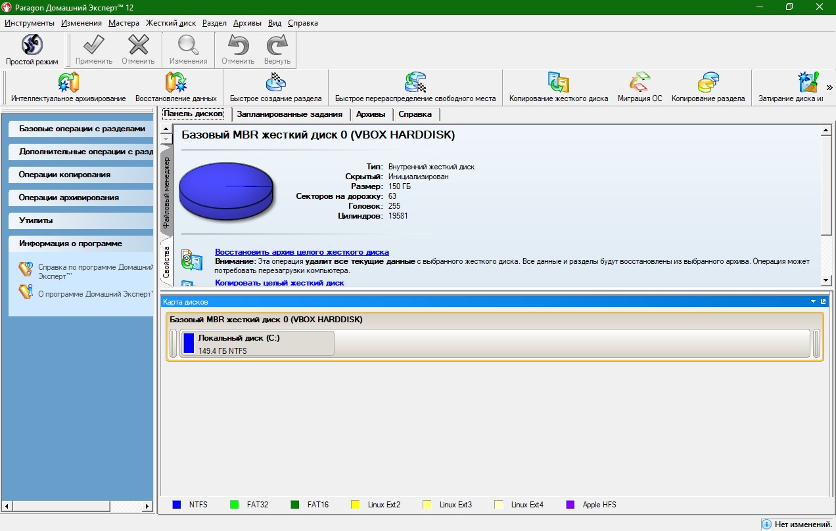
Task: Select Локальный диск (C:) partition block
Action: tap(257, 343)
